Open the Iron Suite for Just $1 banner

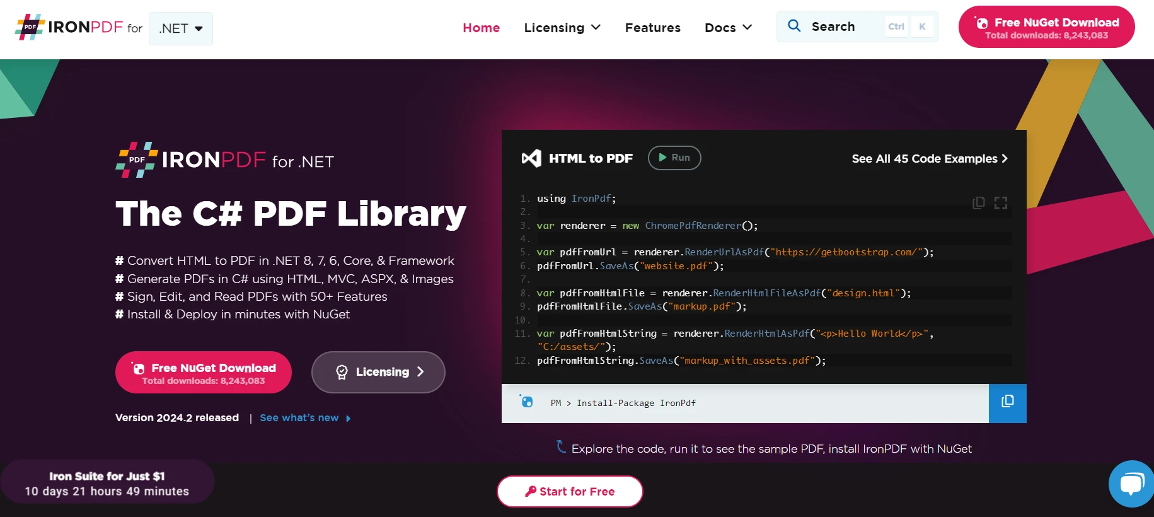[x=107, y=483]
